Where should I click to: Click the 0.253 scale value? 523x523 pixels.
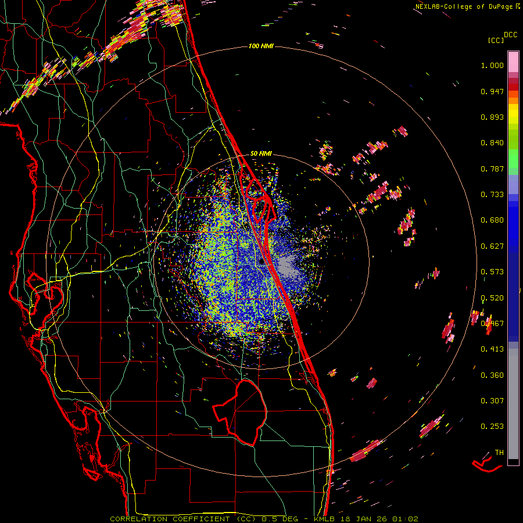coord(492,427)
